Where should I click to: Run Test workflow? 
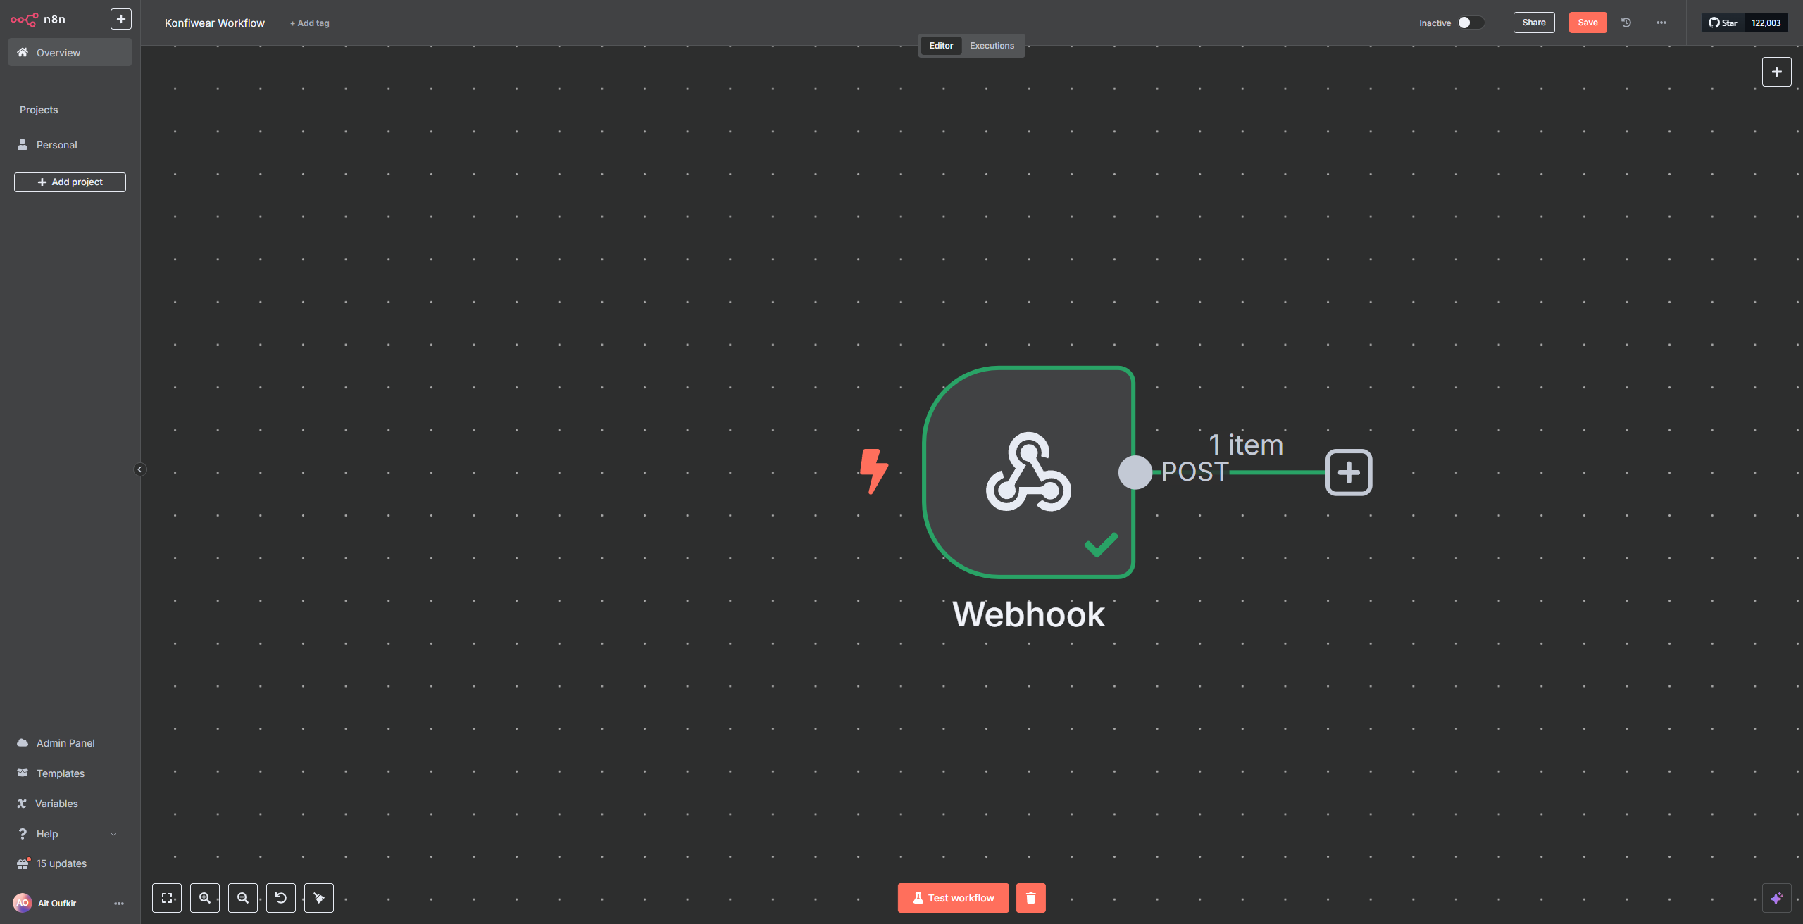pos(952,898)
